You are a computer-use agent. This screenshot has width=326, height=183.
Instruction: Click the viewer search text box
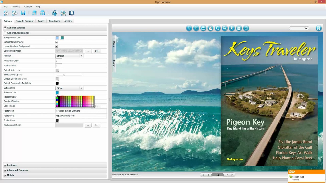point(296,28)
